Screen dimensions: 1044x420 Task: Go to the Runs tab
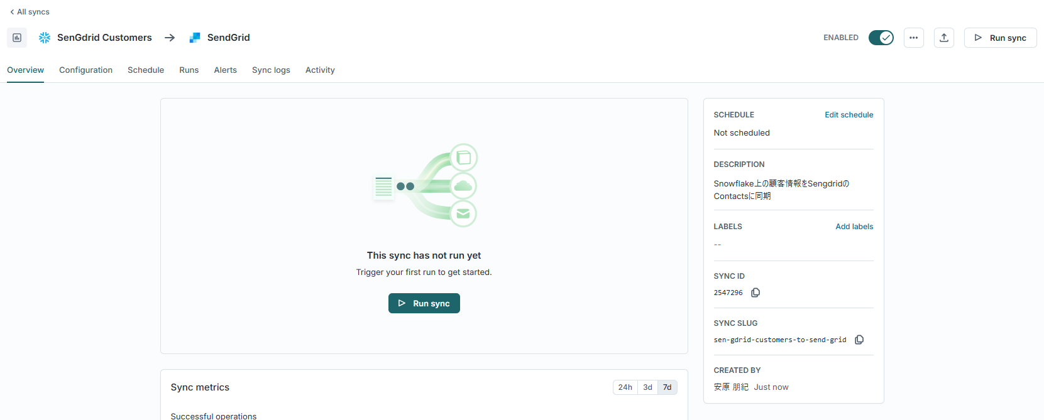coord(189,70)
